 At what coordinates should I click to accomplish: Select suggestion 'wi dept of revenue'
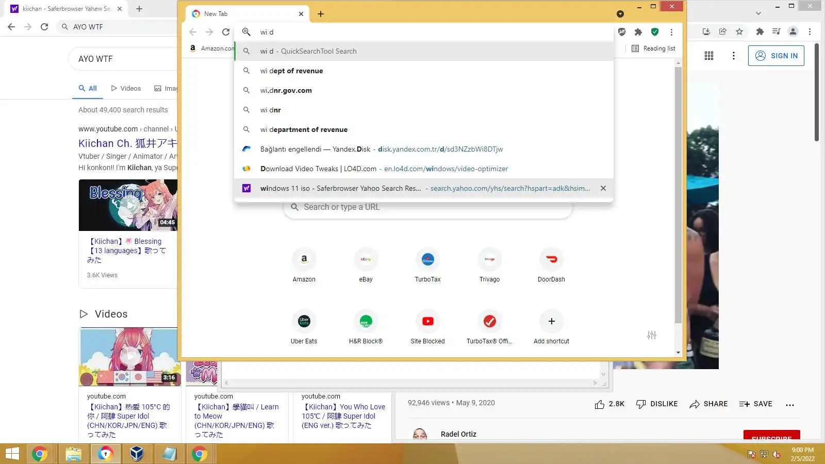tap(424, 71)
